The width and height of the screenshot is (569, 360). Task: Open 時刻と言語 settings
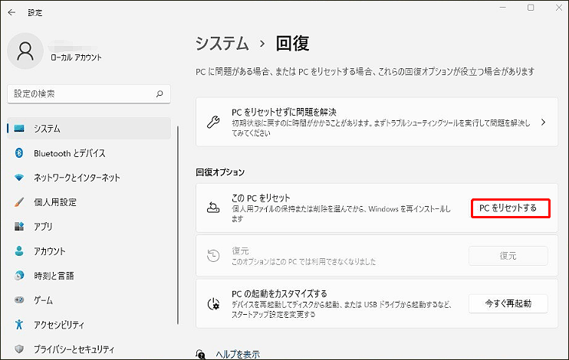pos(89,276)
